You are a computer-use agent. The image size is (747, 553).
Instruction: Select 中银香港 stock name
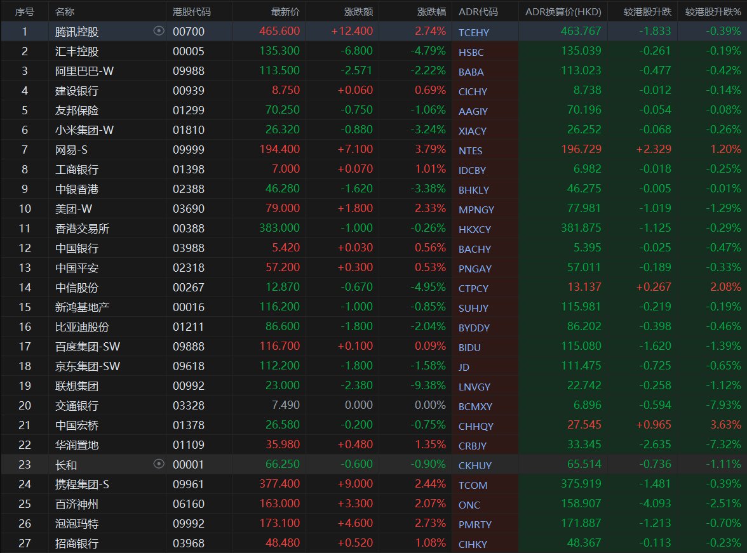point(77,189)
